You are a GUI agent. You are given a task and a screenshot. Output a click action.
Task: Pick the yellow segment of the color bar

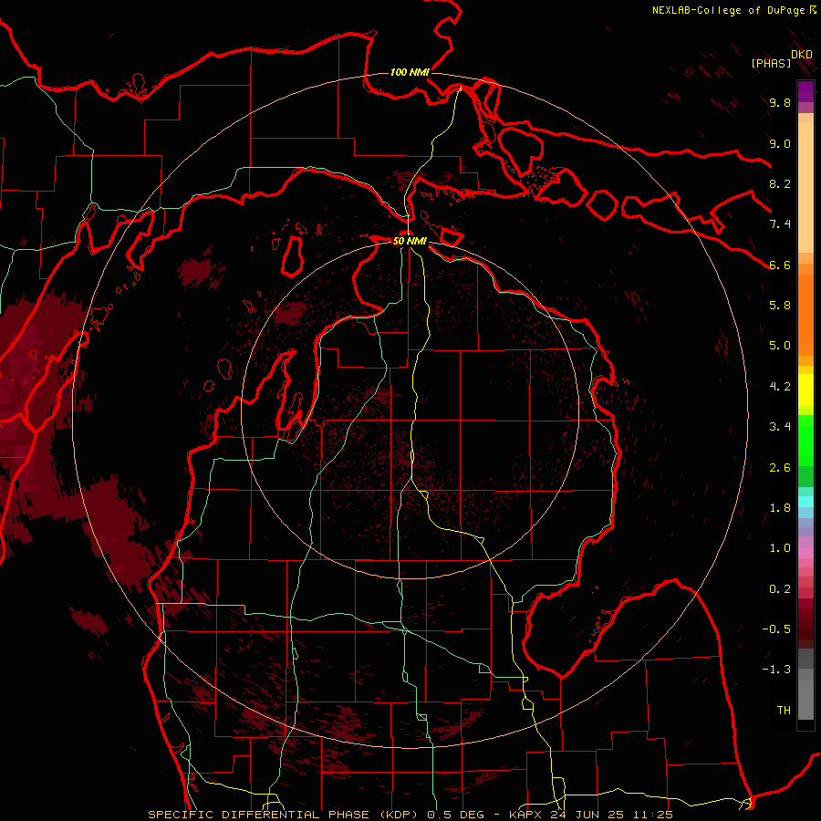(x=805, y=390)
